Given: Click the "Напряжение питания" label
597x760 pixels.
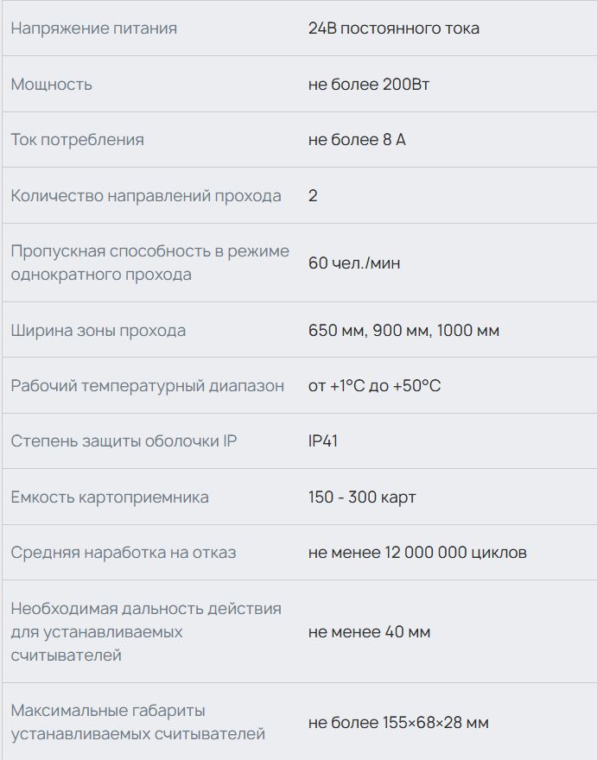Looking at the screenshot, I should click(x=93, y=28).
